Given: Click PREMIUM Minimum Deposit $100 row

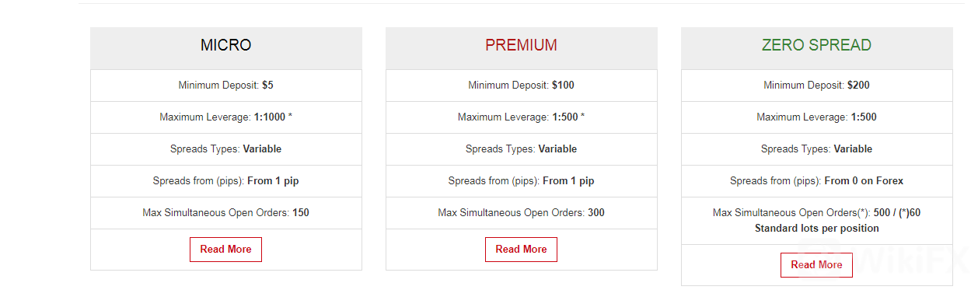Looking at the screenshot, I should pos(522,86).
